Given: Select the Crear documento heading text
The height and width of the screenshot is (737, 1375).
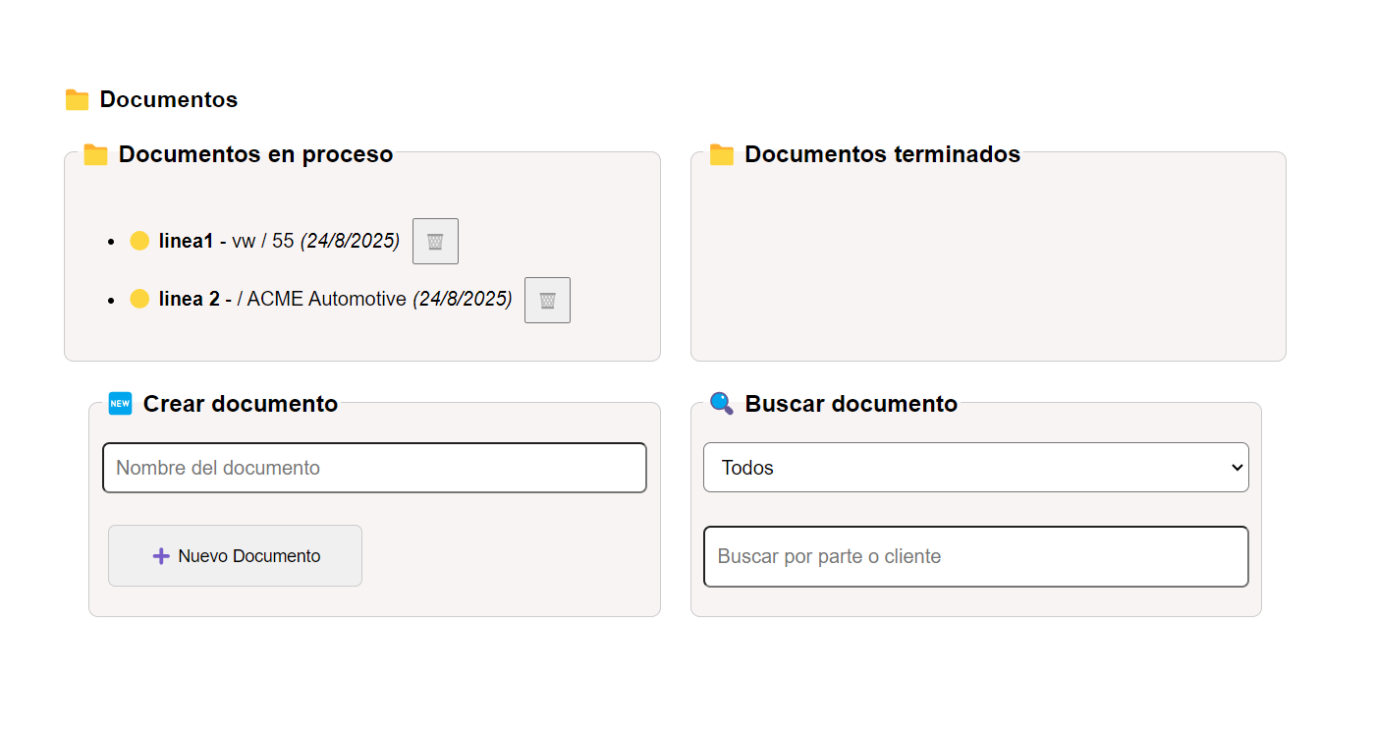Looking at the screenshot, I should (x=241, y=404).
